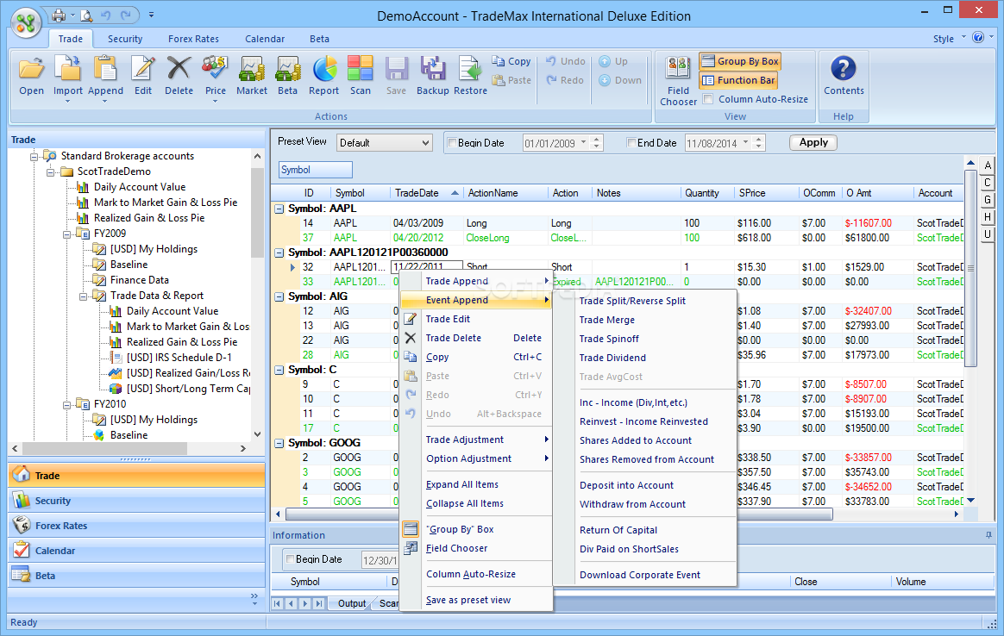Click the Apply button
Screen dimensions: 1004x636
pyautogui.click(x=813, y=142)
